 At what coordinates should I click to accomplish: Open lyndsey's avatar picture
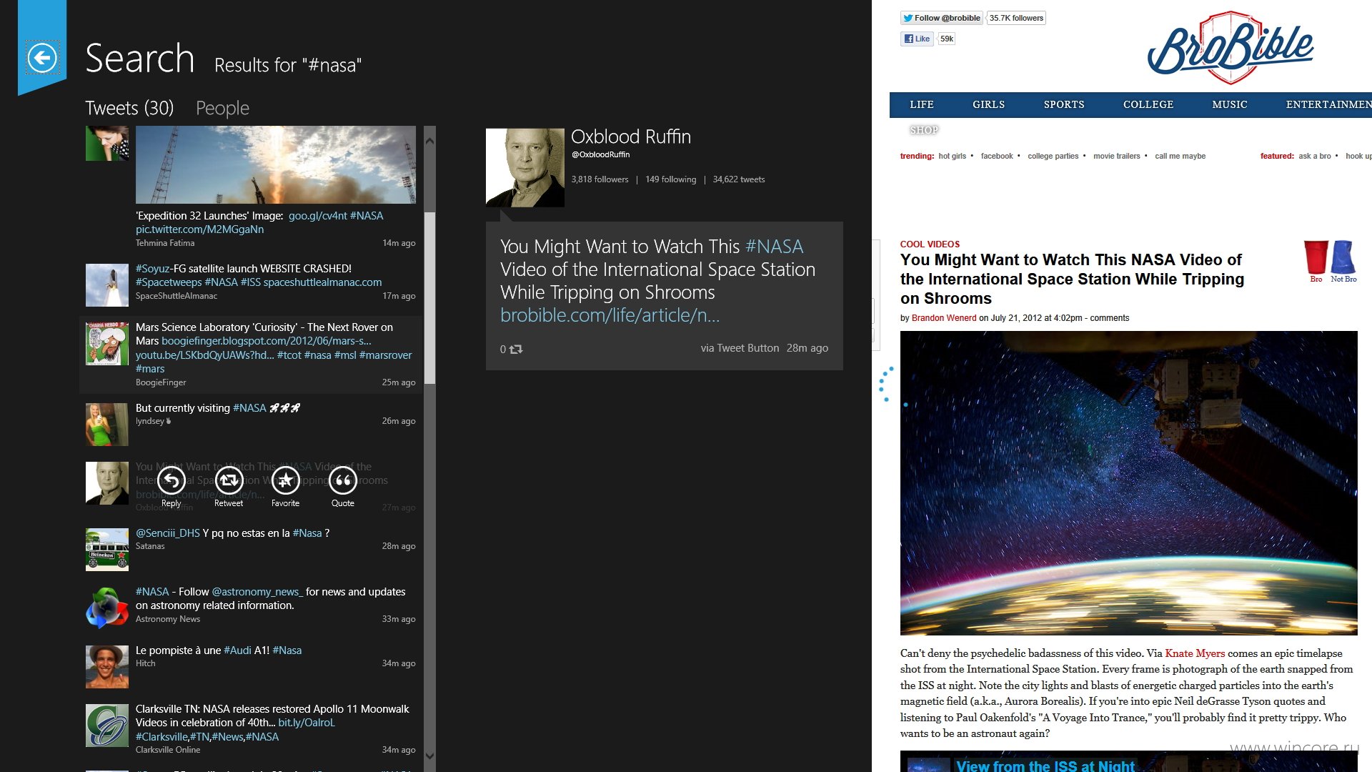[x=107, y=425]
